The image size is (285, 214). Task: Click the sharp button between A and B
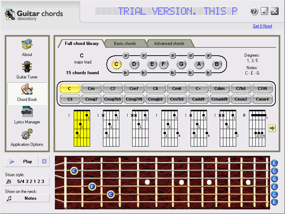208,55
